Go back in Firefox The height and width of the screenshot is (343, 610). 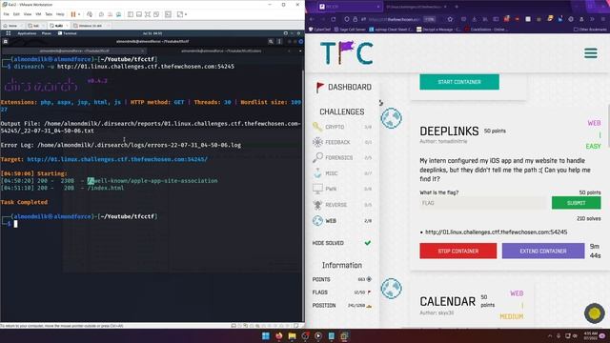coord(312,19)
